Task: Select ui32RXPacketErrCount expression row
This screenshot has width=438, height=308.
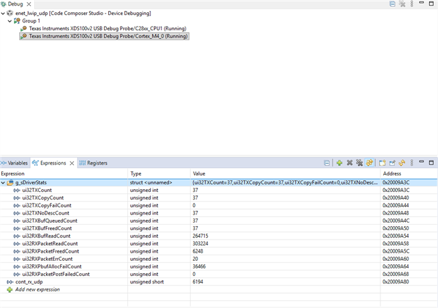Action: pyautogui.click(x=219, y=259)
